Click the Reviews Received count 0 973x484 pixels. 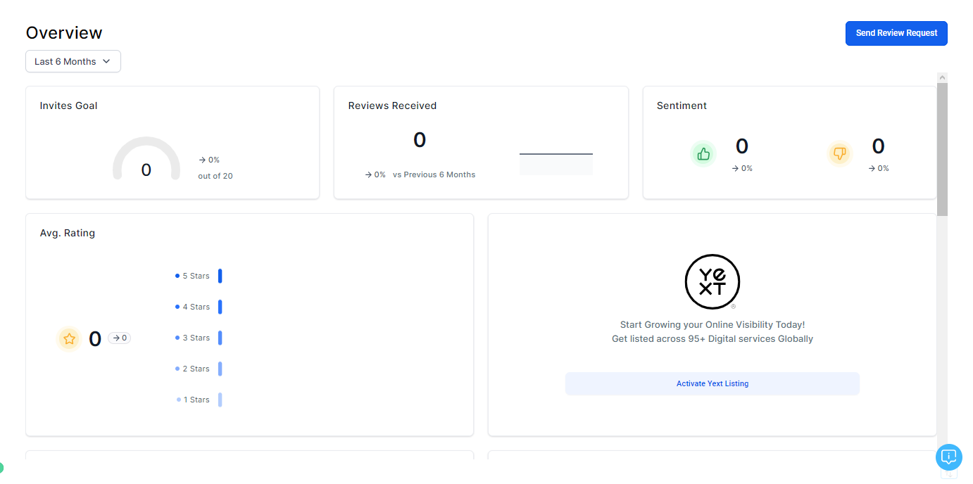pos(420,140)
